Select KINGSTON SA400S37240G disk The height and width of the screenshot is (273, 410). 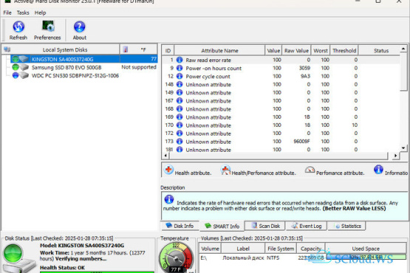[83, 59]
